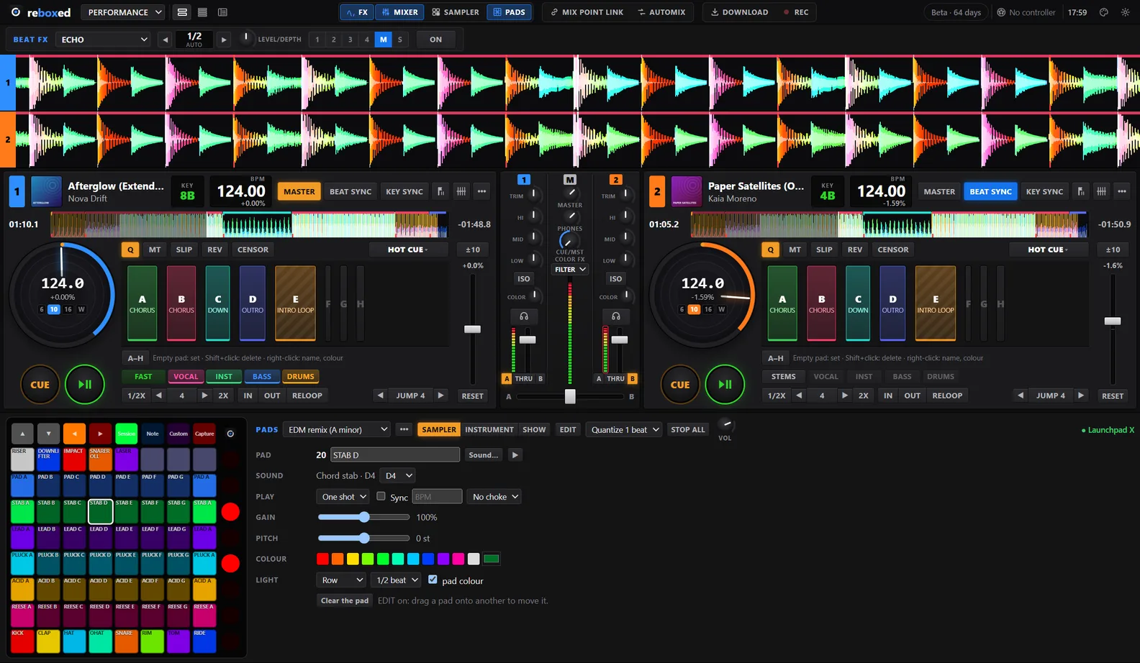
Task: Pick the red colour swatch
Action: coord(322,559)
